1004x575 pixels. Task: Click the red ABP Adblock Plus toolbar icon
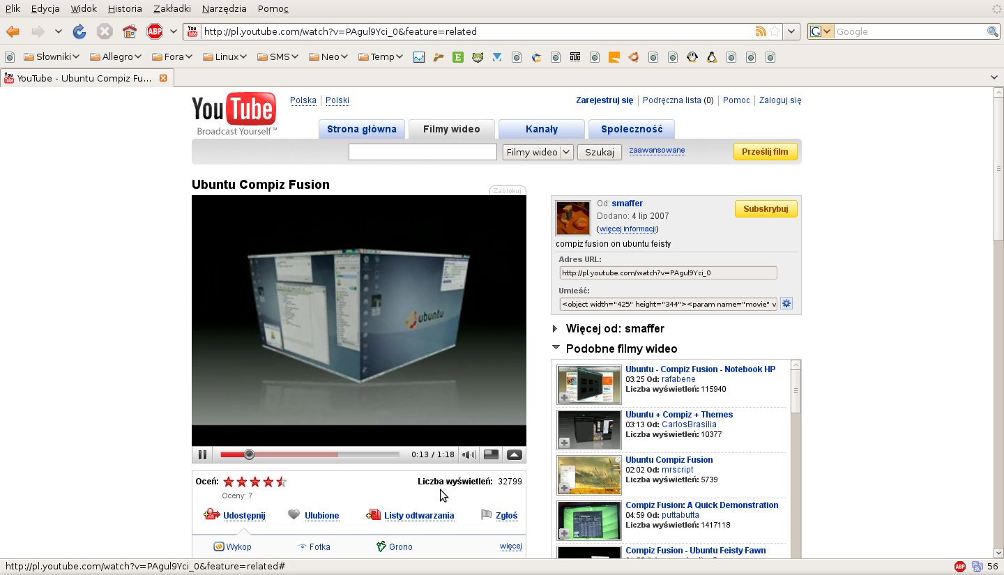pyautogui.click(x=154, y=31)
